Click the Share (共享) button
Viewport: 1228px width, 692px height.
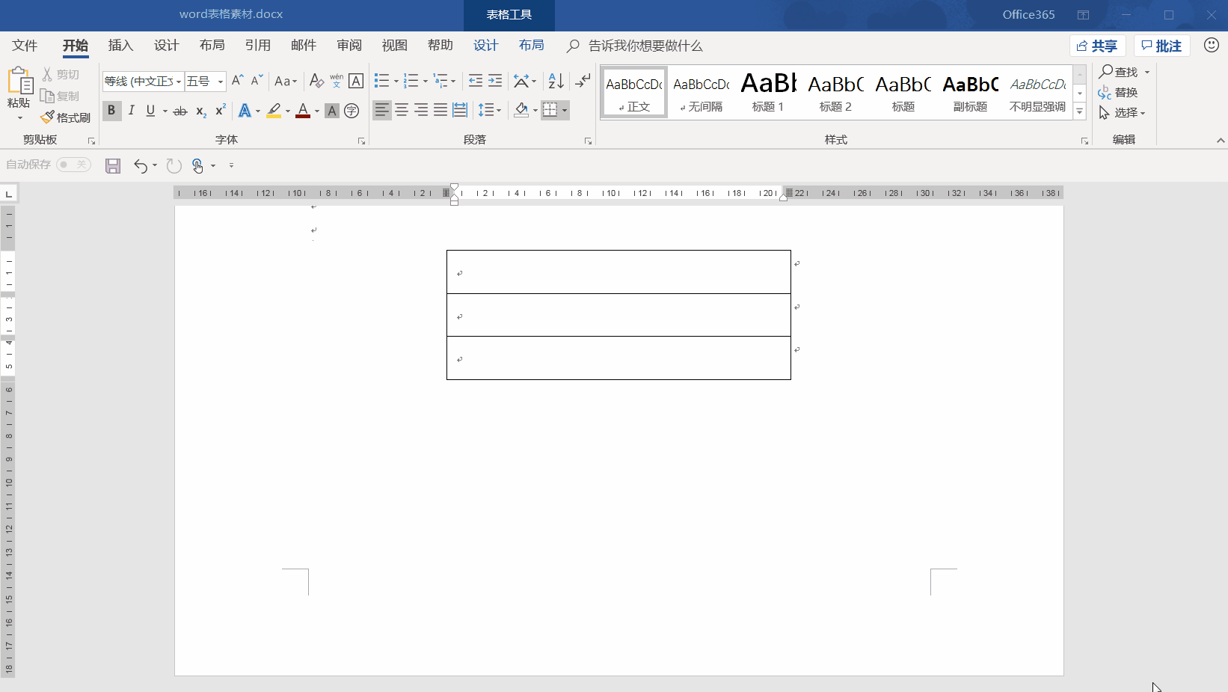1097,46
